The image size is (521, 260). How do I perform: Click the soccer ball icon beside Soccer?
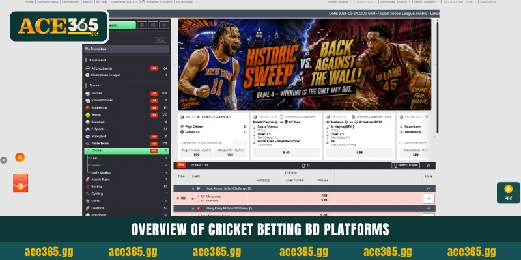(x=88, y=94)
